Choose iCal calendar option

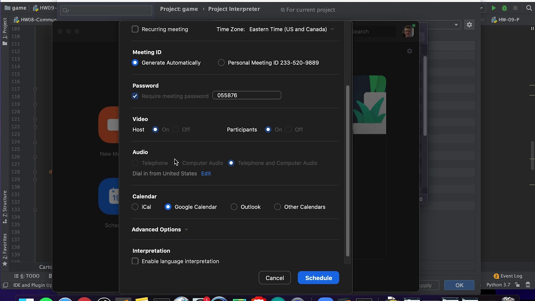pos(135,207)
